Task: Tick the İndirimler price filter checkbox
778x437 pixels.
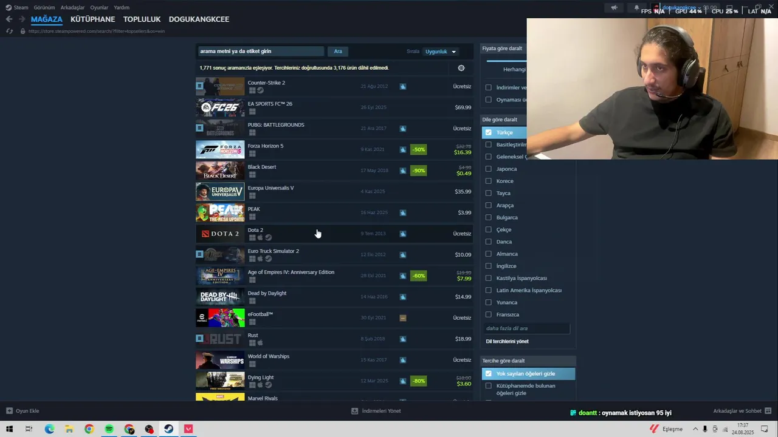Action: (x=488, y=87)
